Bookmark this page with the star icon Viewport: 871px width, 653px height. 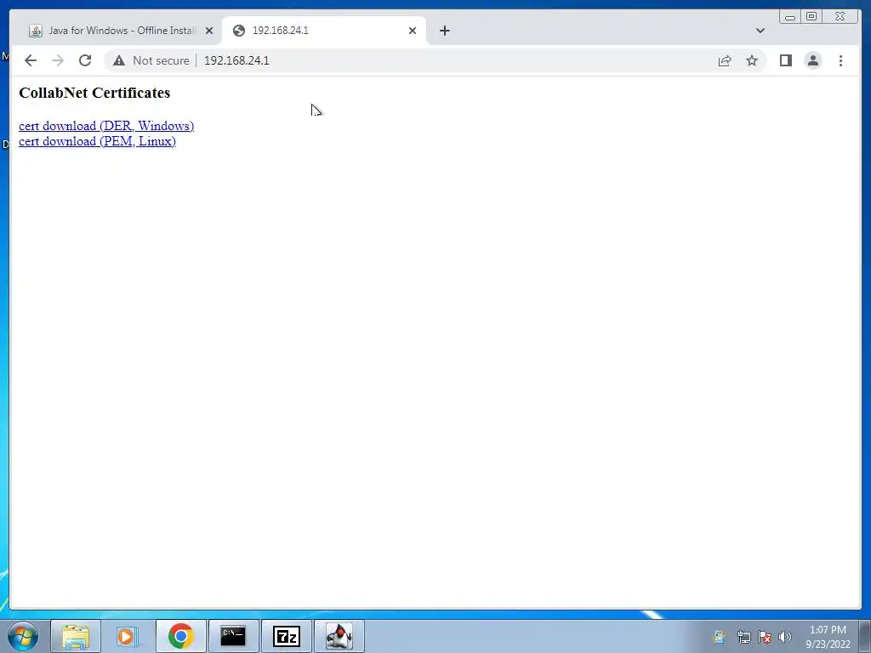(x=752, y=60)
